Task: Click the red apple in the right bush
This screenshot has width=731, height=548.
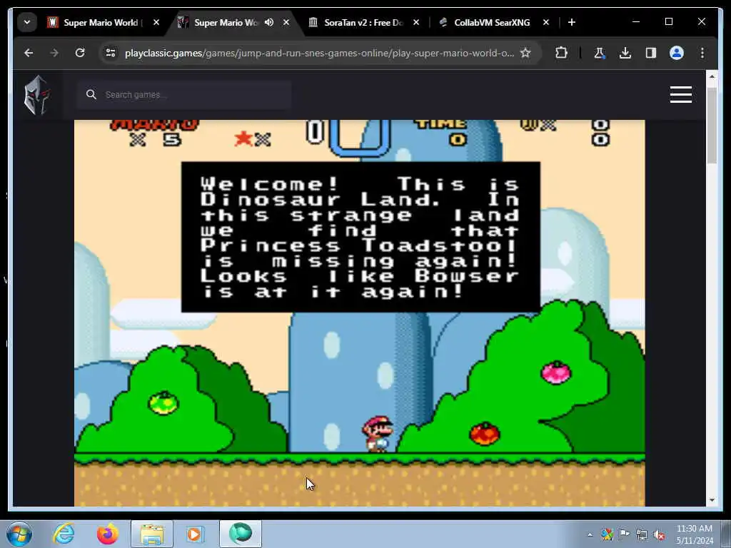Action: pyautogui.click(x=485, y=433)
